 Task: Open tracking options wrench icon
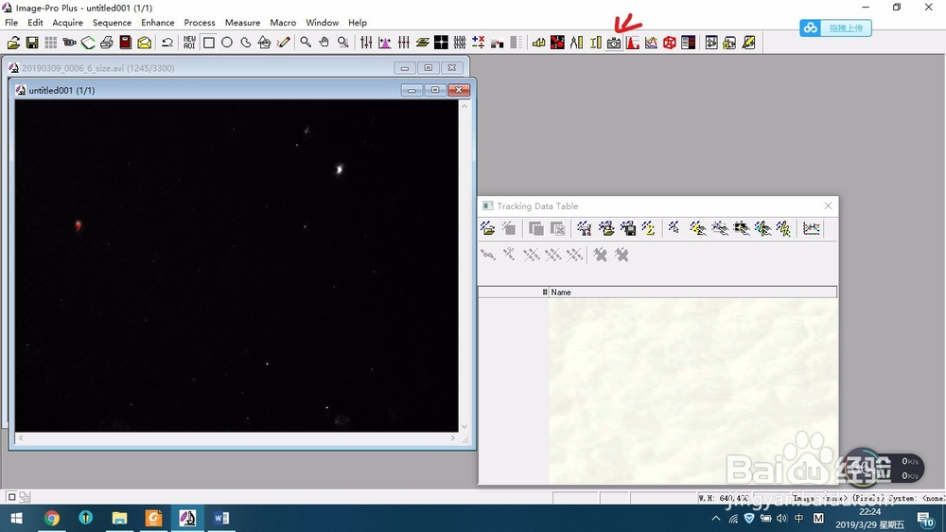584,228
